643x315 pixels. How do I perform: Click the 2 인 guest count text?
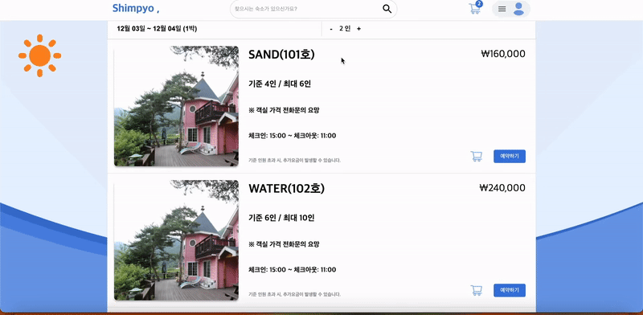[345, 29]
